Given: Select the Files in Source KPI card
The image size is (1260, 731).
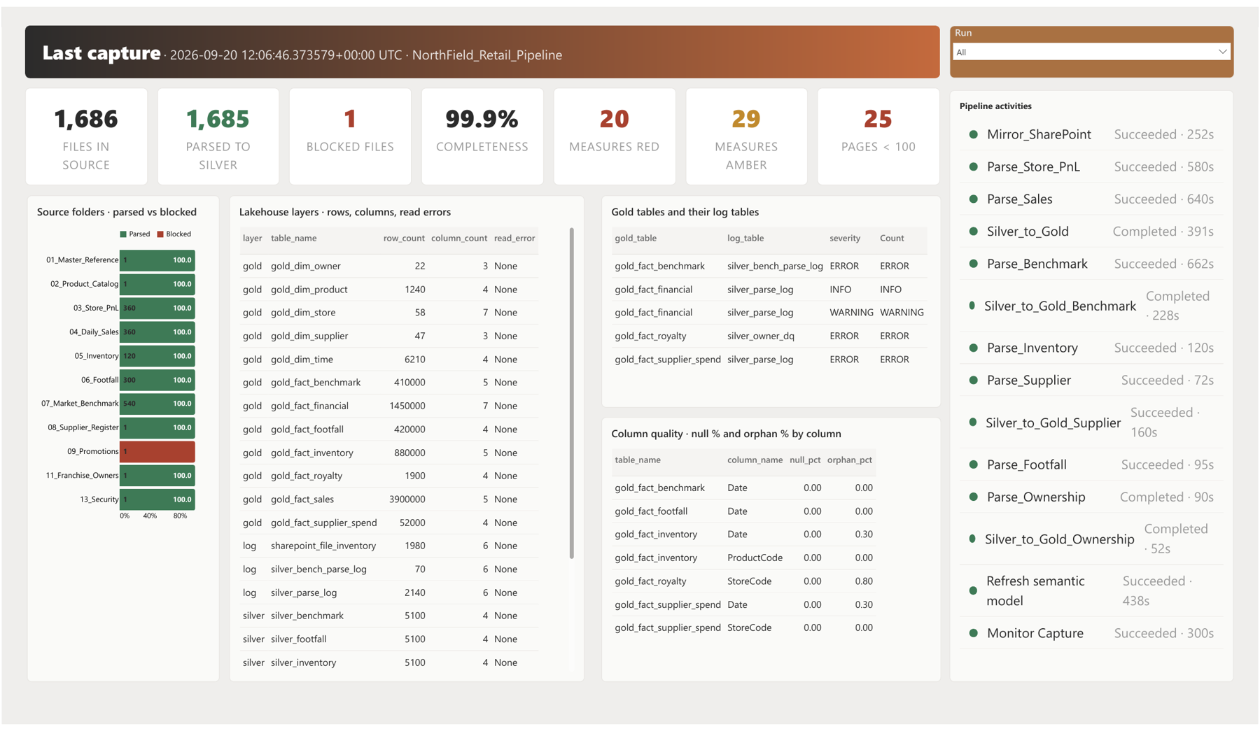Looking at the screenshot, I should (x=86, y=136).
